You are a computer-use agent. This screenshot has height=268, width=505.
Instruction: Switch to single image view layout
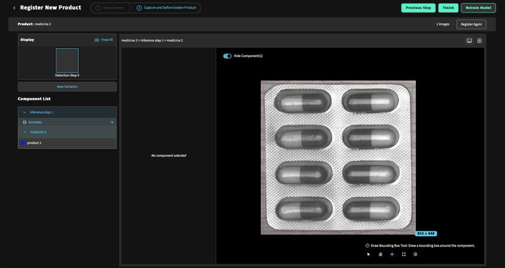[x=469, y=41]
